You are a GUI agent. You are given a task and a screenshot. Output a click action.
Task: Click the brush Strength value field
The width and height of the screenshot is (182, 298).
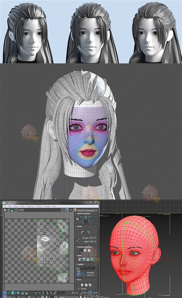(93, 238)
